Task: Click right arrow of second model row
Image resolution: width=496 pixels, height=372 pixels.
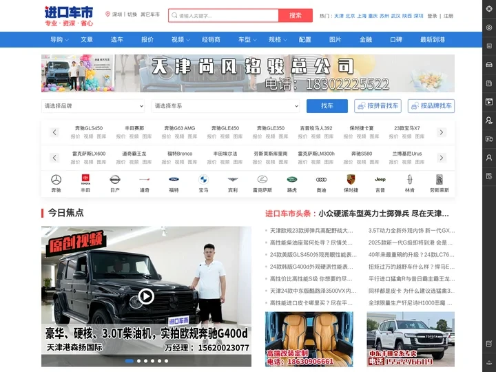Action: (x=442, y=158)
